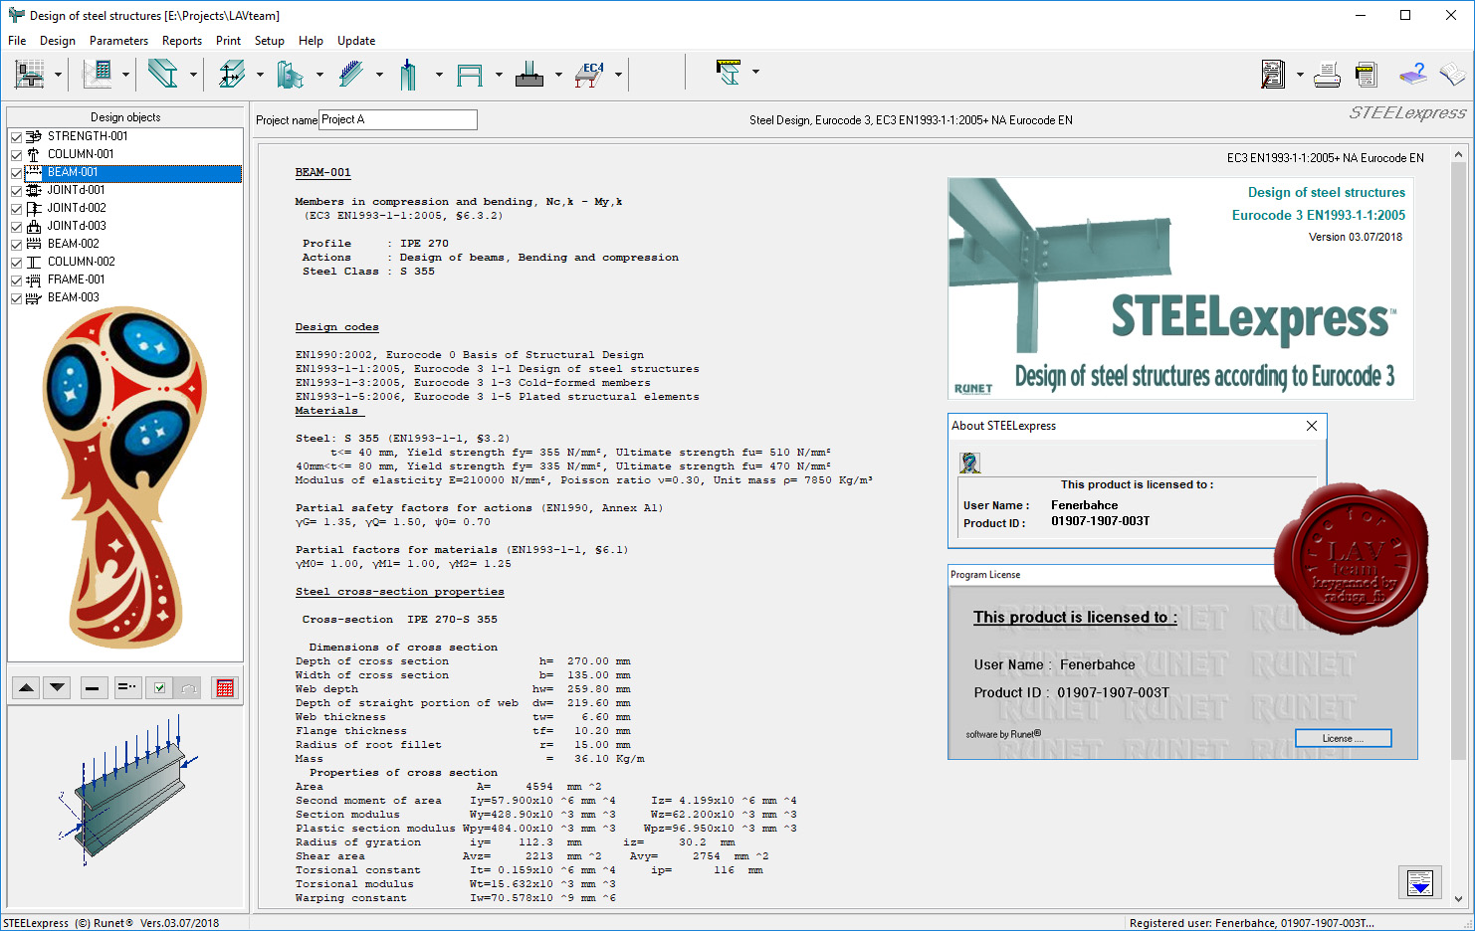The width and height of the screenshot is (1475, 931).
Task: Uncheck the JOINTd-001 checkbox
Action: [x=16, y=191]
